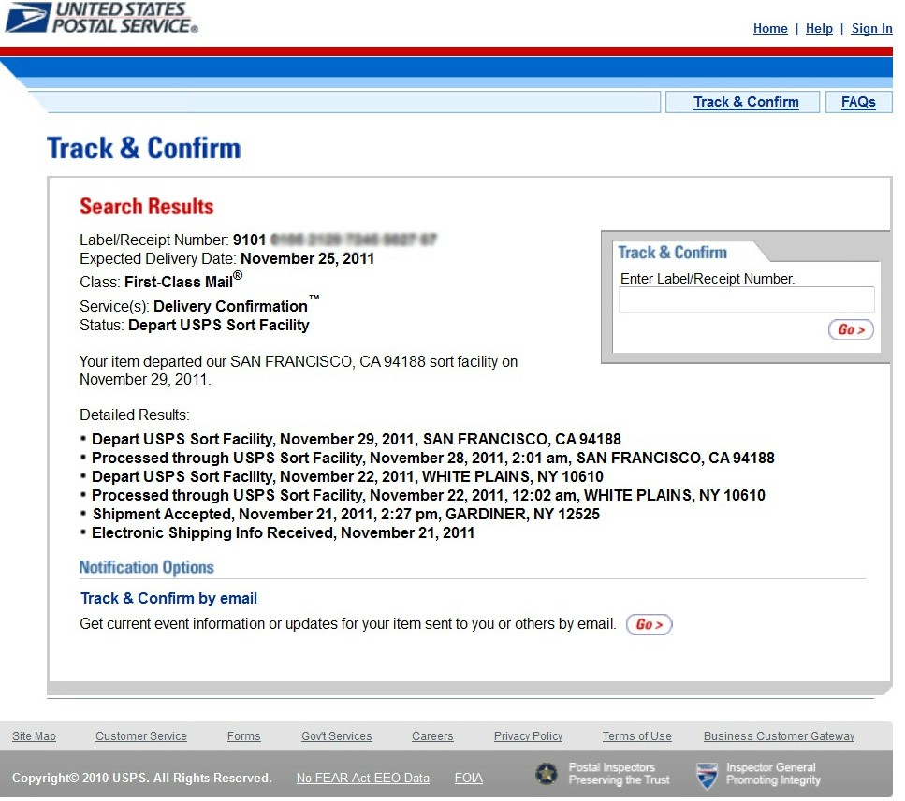Open Inspector General Promoting Integrity link
Viewport: 905px width, 801px height.
click(773, 774)
